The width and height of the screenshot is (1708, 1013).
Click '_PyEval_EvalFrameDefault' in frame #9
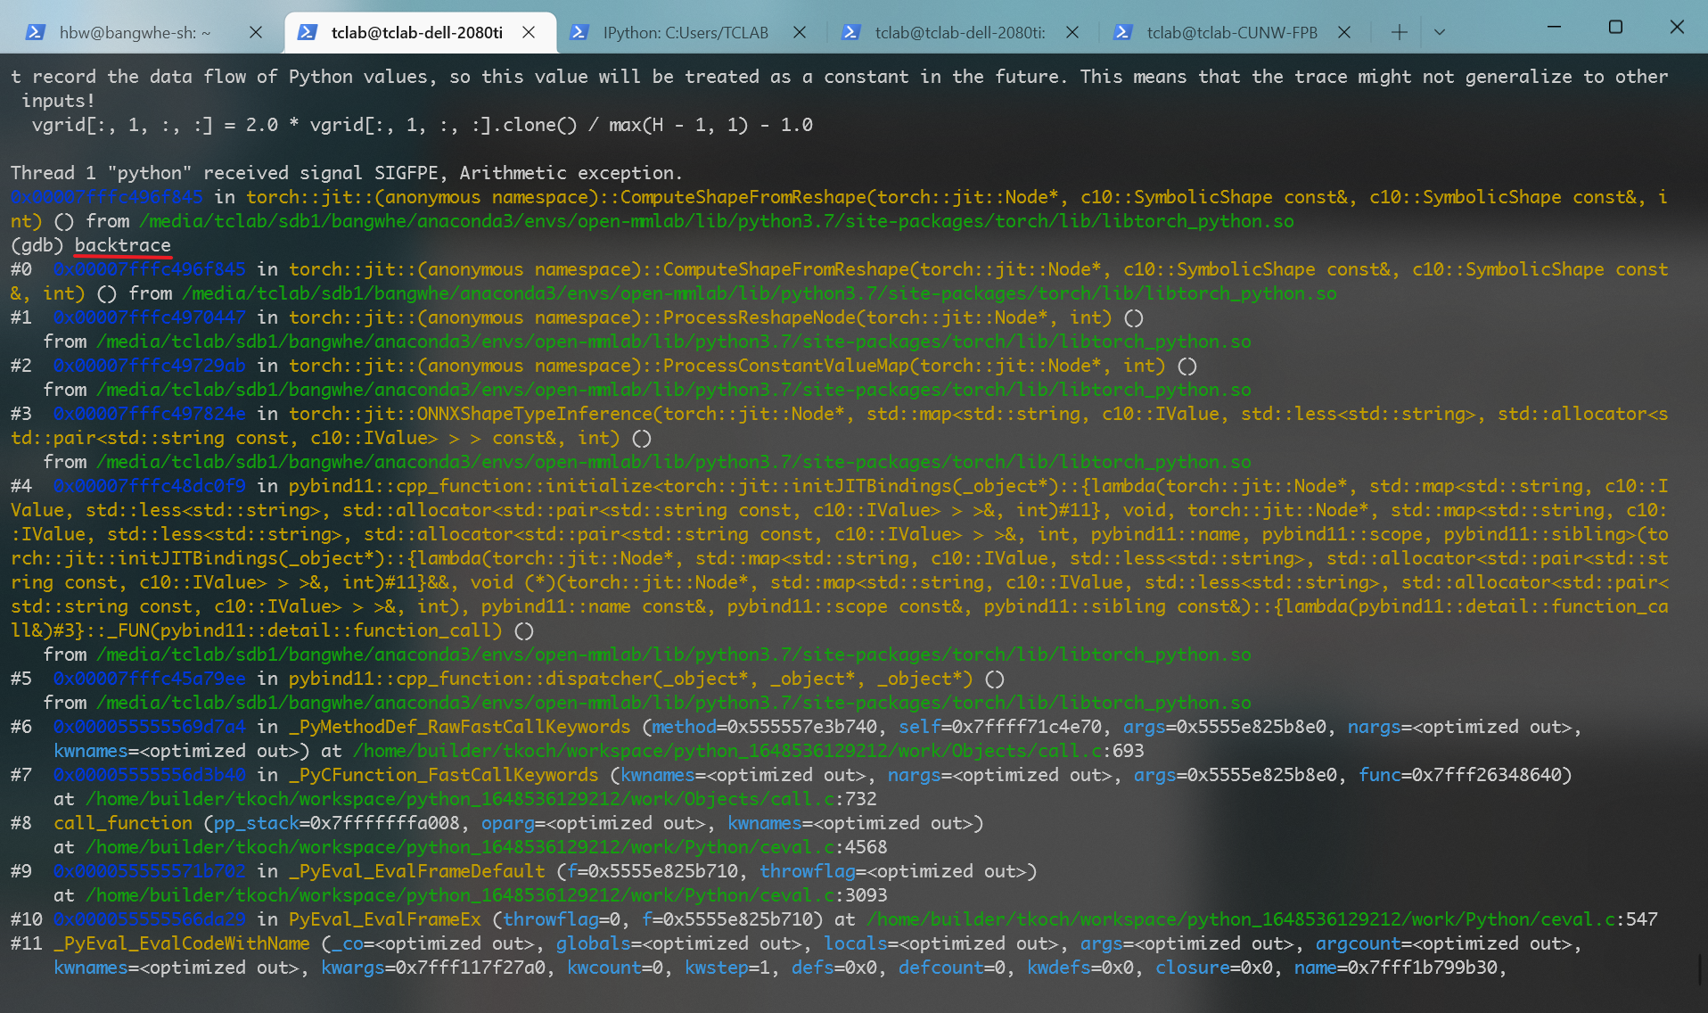coord(416,871)
